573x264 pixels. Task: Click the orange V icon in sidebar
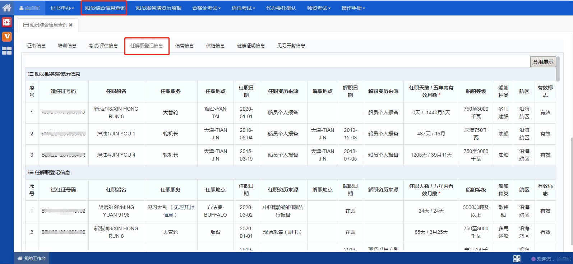[7, 36]
